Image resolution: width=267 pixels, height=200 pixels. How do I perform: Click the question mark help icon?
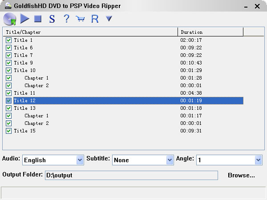tap(66, 19)
